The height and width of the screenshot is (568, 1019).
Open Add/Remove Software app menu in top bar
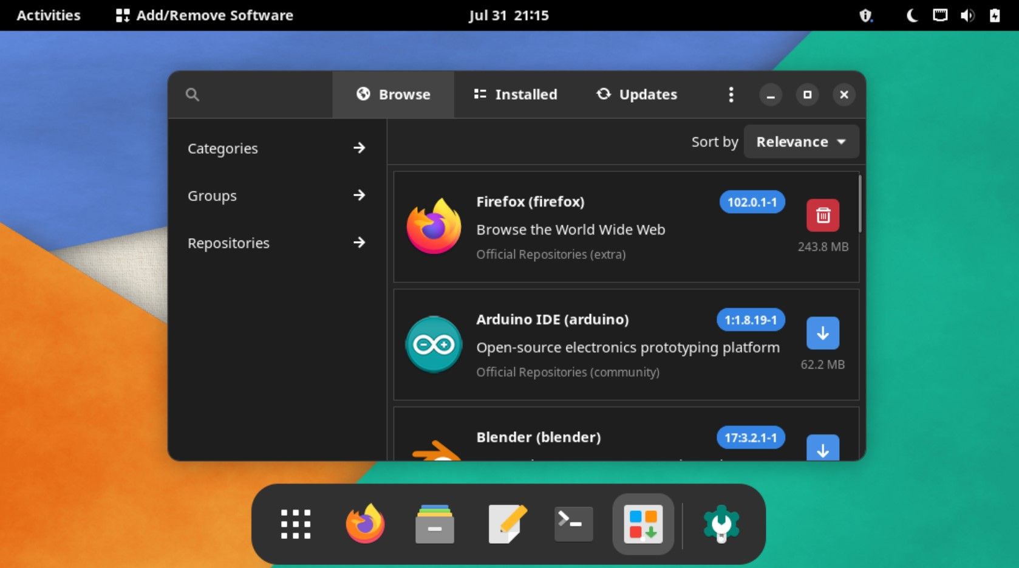click(x=205, y=15)
